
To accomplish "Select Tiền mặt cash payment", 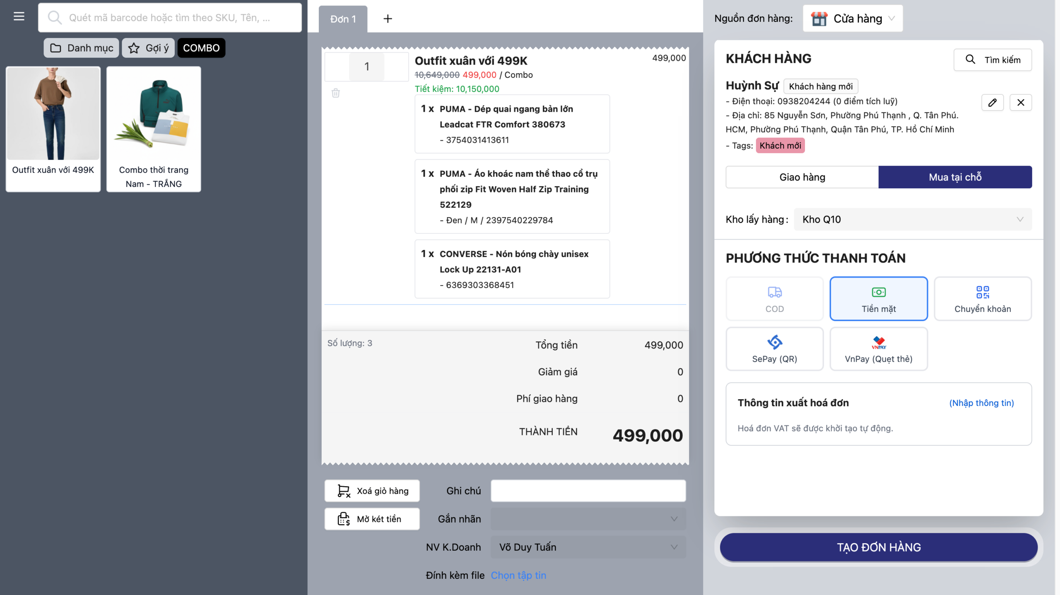I will [878, 299].
